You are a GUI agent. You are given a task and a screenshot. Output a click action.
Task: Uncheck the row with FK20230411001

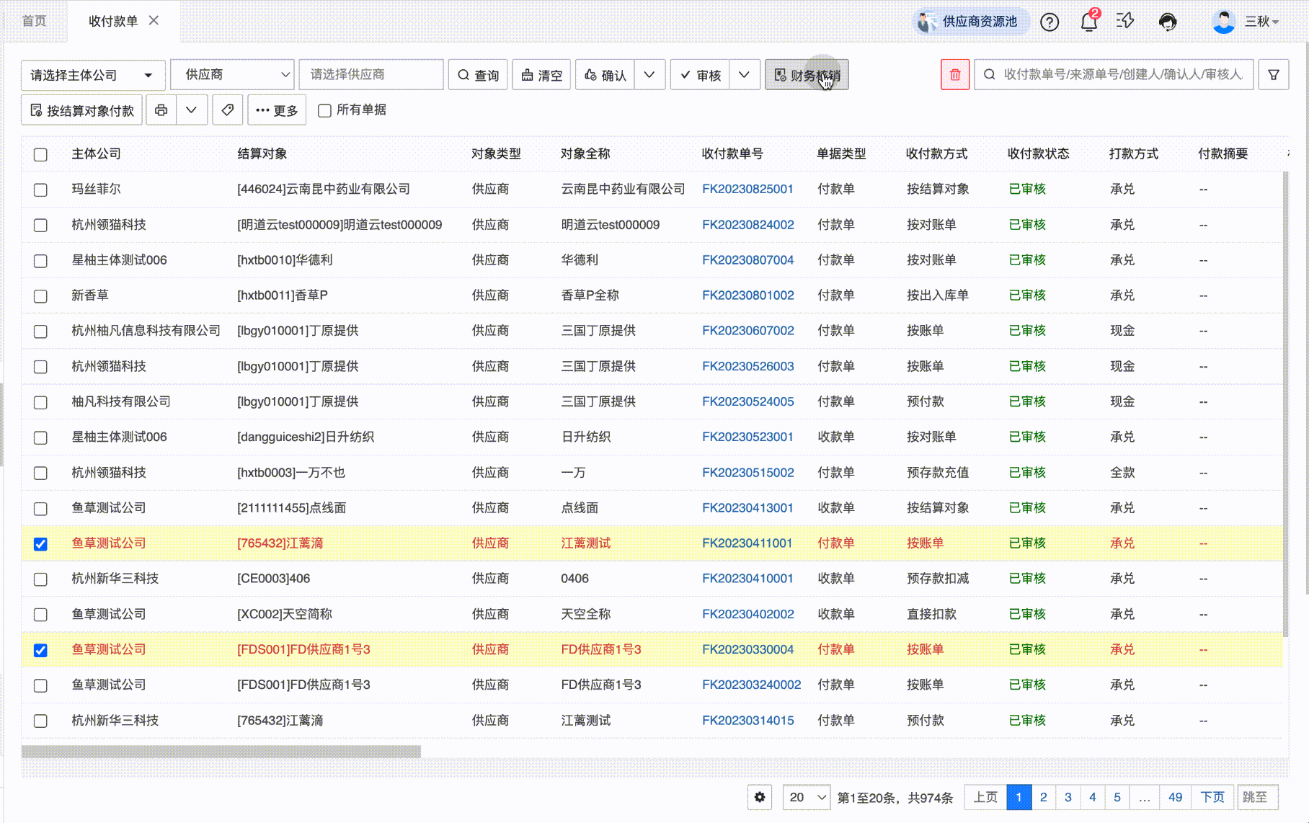[41, 544]
